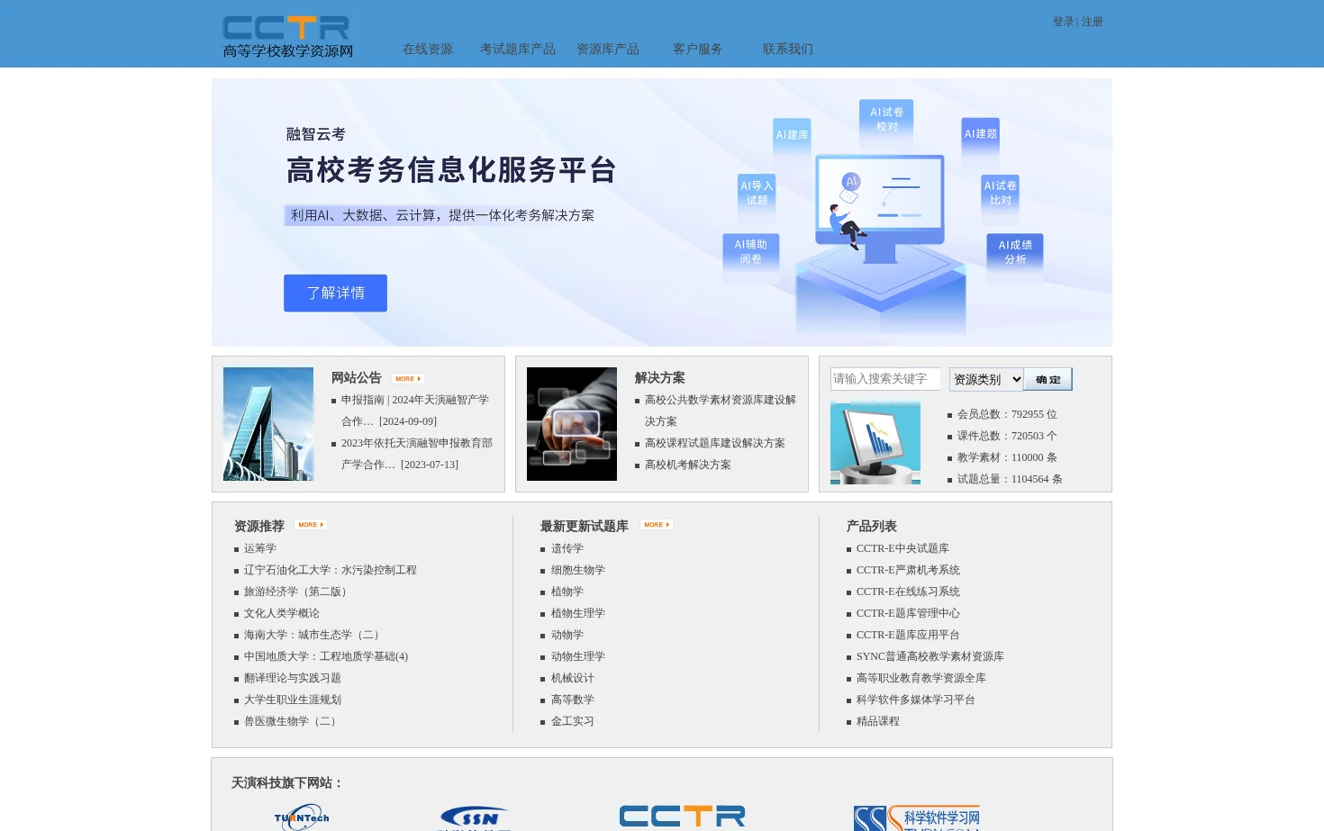Open the 申报指南 2024年天演融智 announcement
Image resolution: width=1324 pixels, height=831 pixels.
point(415,411)
